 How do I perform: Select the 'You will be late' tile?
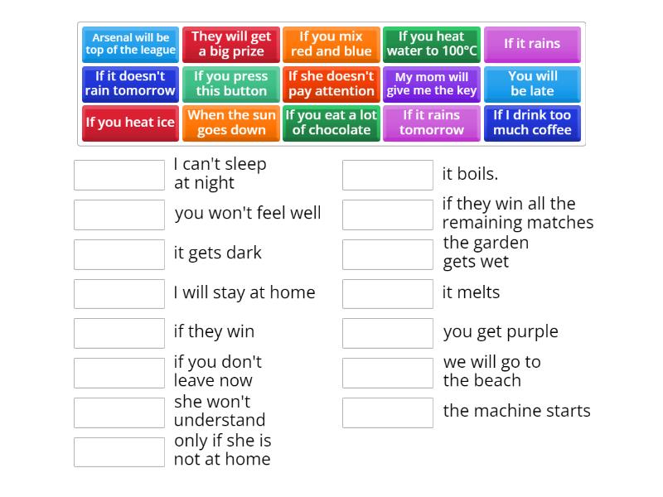click(x=532, y=84)
